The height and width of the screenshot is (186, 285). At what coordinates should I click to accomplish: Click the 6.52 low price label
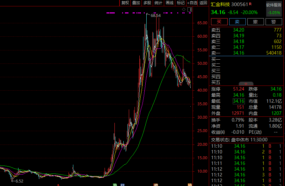(19, 181)
